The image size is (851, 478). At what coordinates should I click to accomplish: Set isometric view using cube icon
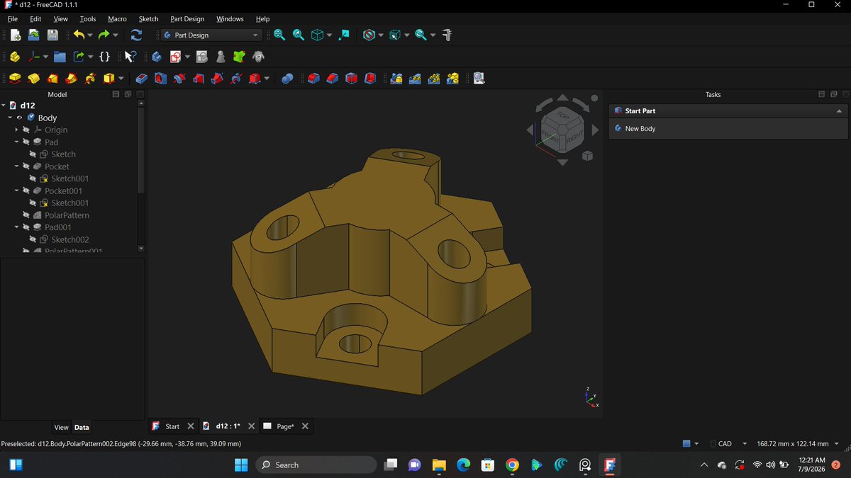coord(318,35)
